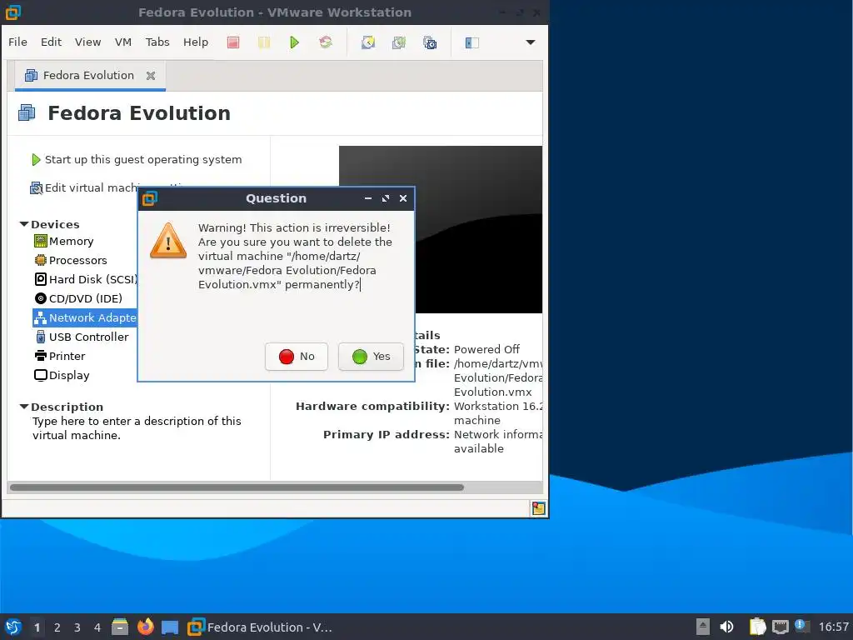Close the Question dialog

pyautogui.click(x=403, y=198)
